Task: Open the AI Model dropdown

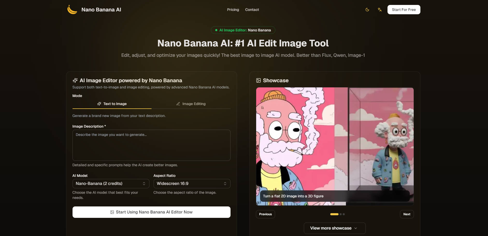Action: (x=111, y=183)
